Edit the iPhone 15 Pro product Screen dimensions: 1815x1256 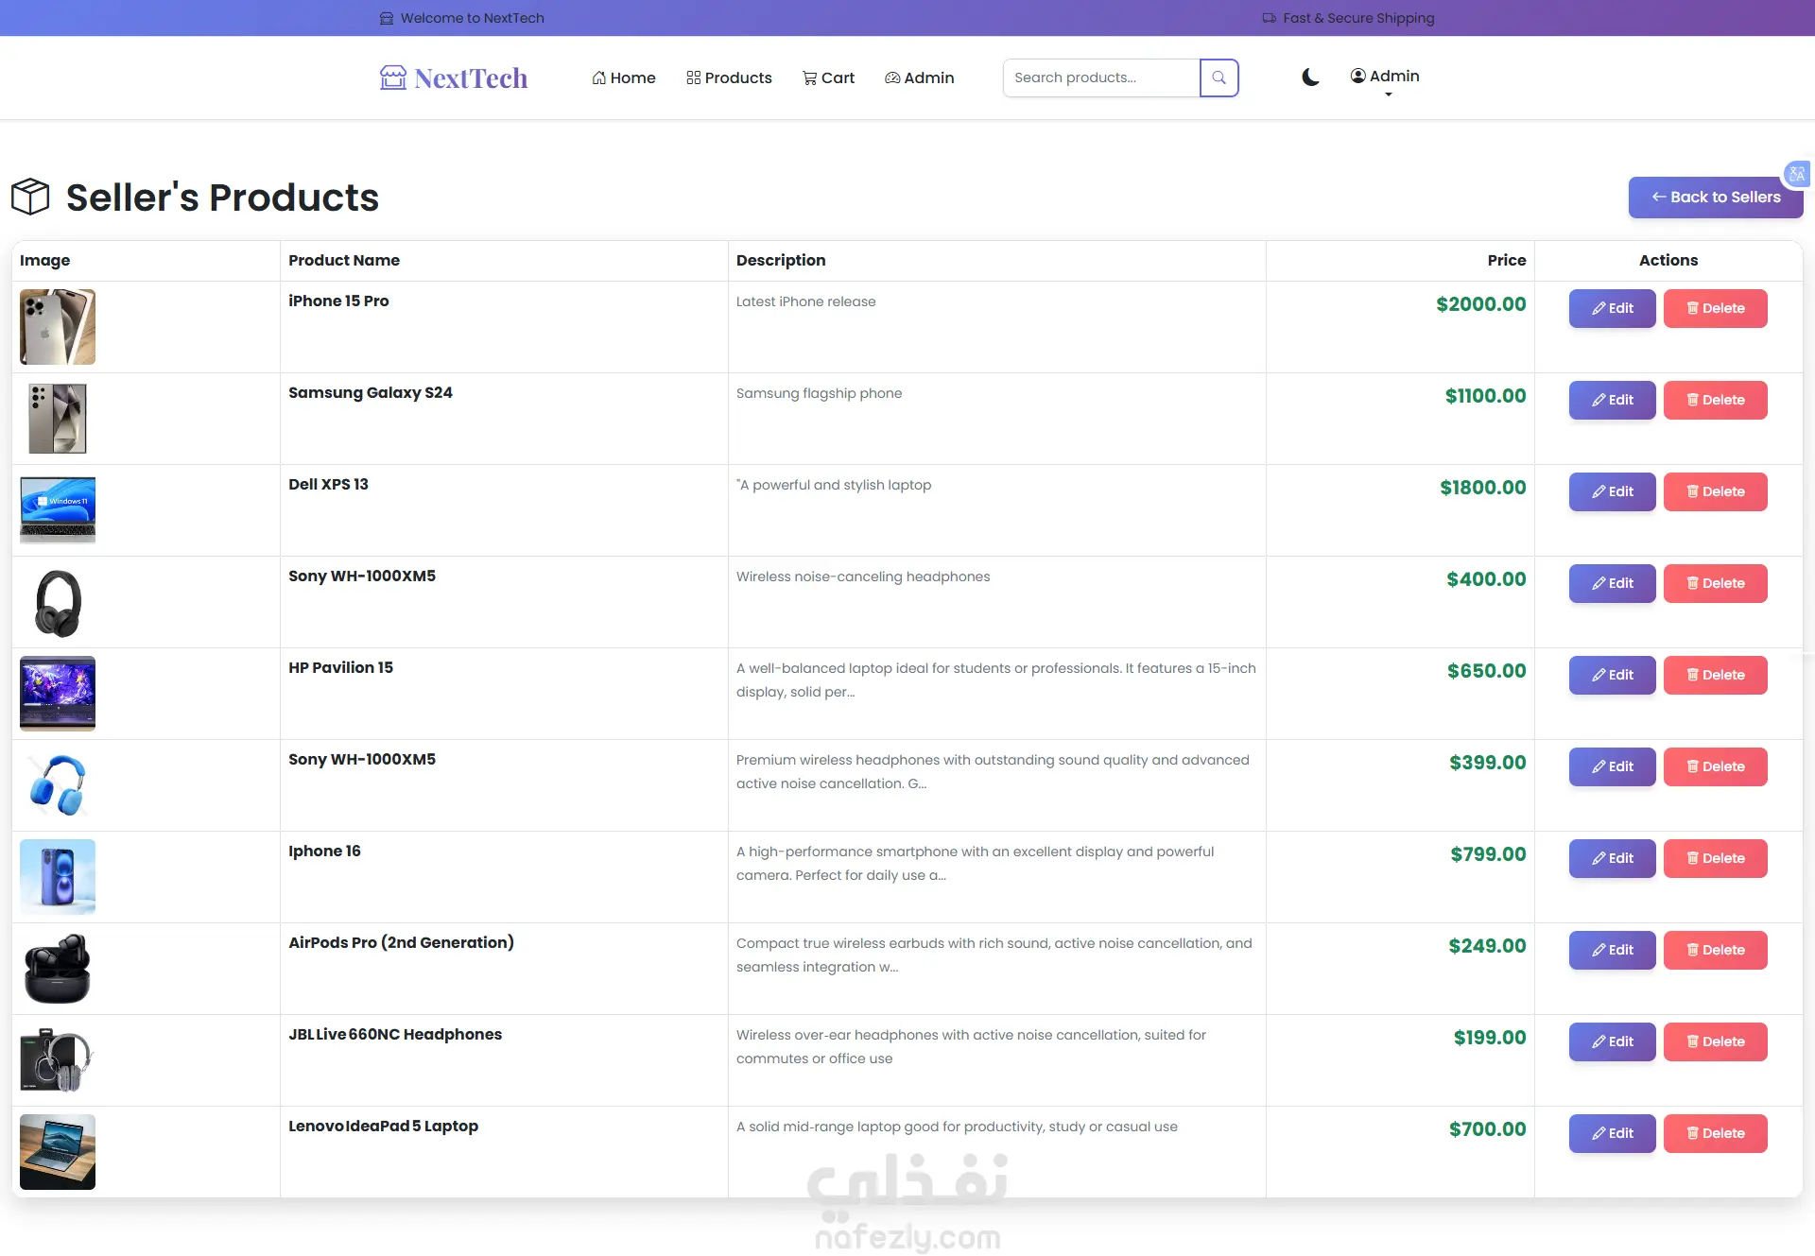(x=1612, y=308)
